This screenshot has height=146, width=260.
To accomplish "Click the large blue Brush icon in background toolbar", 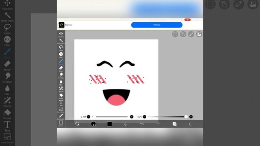I will click(7, 52).
